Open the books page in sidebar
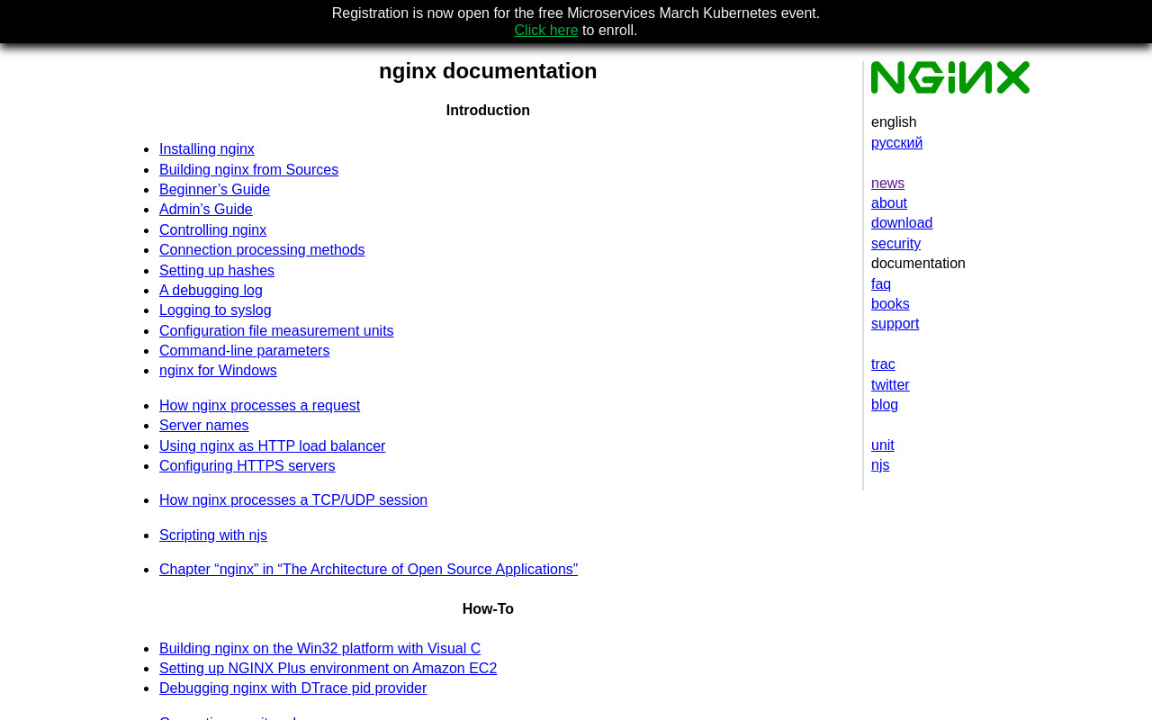 click(x=890, y=304)
